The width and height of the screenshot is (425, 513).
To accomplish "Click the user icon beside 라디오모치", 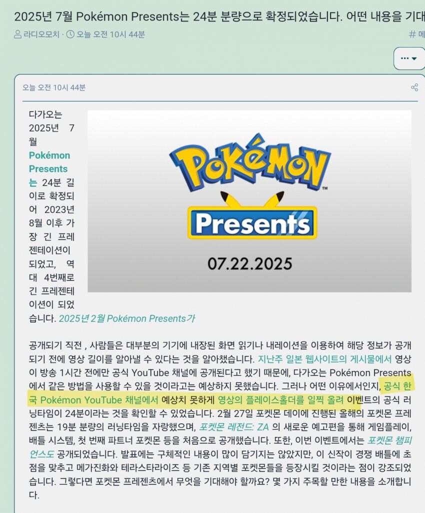I will [x=17, y=34].
